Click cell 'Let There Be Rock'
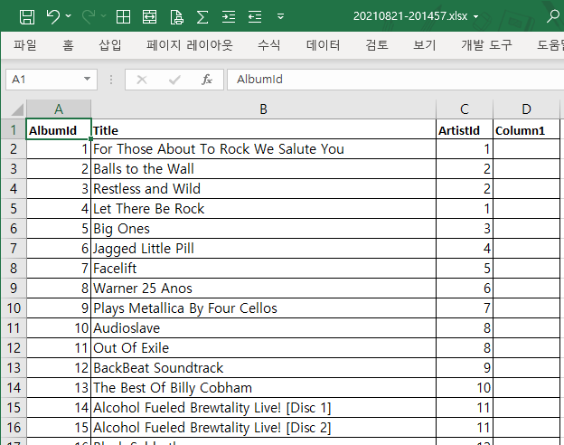 coord(263,209)
